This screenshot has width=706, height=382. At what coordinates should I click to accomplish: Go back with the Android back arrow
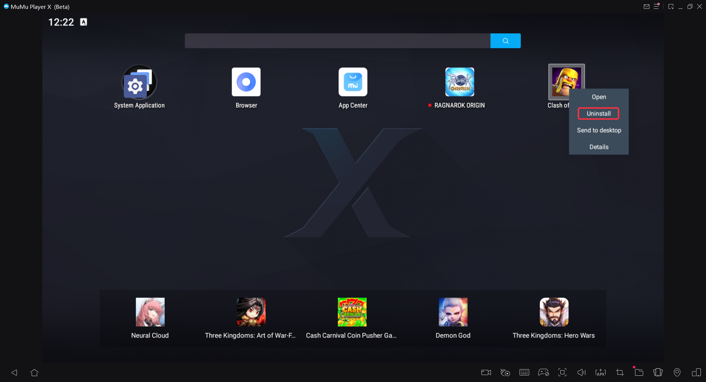[x=14, y=372]
